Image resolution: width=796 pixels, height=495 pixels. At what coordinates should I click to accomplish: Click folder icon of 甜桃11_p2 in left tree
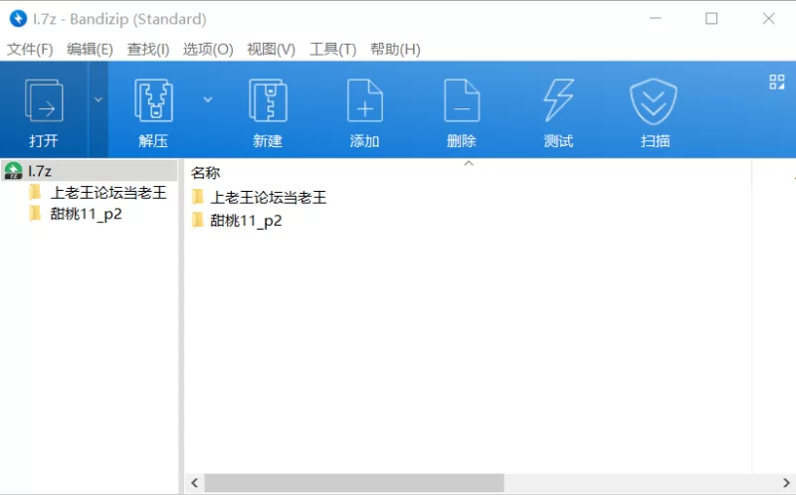pos(35,213)
